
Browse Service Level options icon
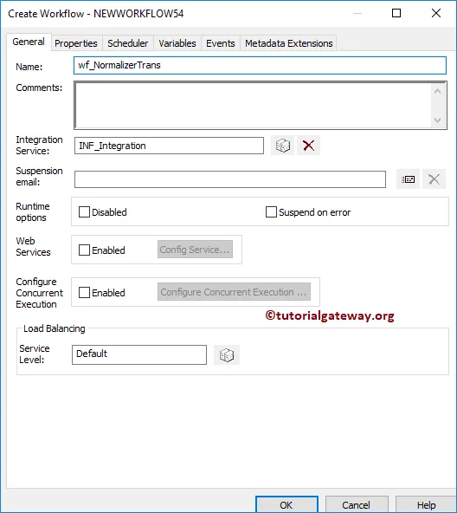click(x=227, y=355)
